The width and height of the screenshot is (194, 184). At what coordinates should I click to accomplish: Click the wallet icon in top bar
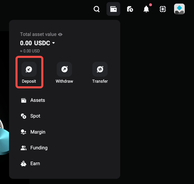click(113, 9)
